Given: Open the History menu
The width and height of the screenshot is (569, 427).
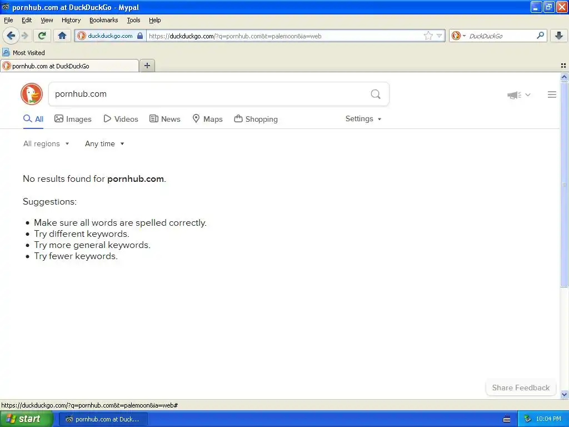Looking at the screenshot, I should 71,20.
